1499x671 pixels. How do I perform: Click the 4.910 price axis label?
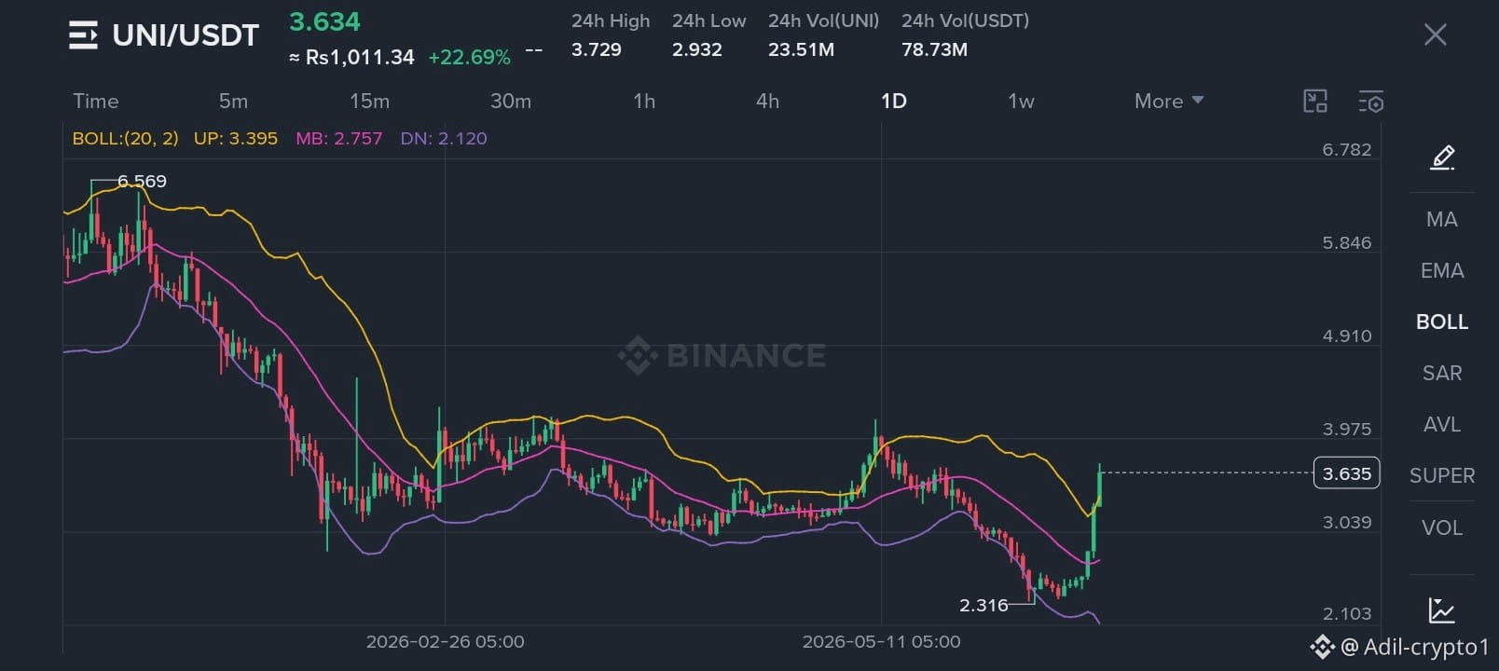tap(1346, 335)
